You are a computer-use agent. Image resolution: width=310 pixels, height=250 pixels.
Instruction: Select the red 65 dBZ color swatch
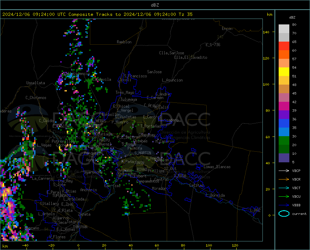pyautogui.click(x=284, y=46)
